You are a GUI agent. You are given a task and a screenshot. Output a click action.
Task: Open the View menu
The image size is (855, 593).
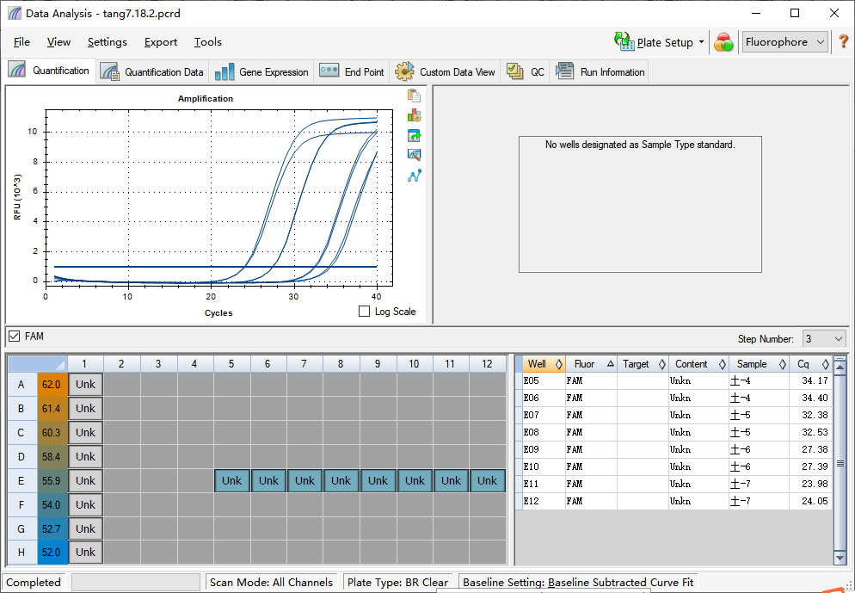(58, 42)
